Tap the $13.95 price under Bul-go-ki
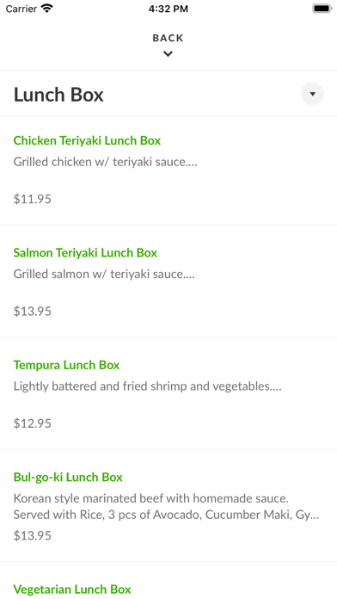This screenshot has height=599, width=337. pyautogui.click(x=33, y=535)
